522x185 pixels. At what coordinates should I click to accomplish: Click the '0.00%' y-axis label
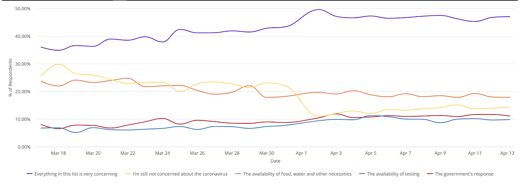[x=24, y=147]
